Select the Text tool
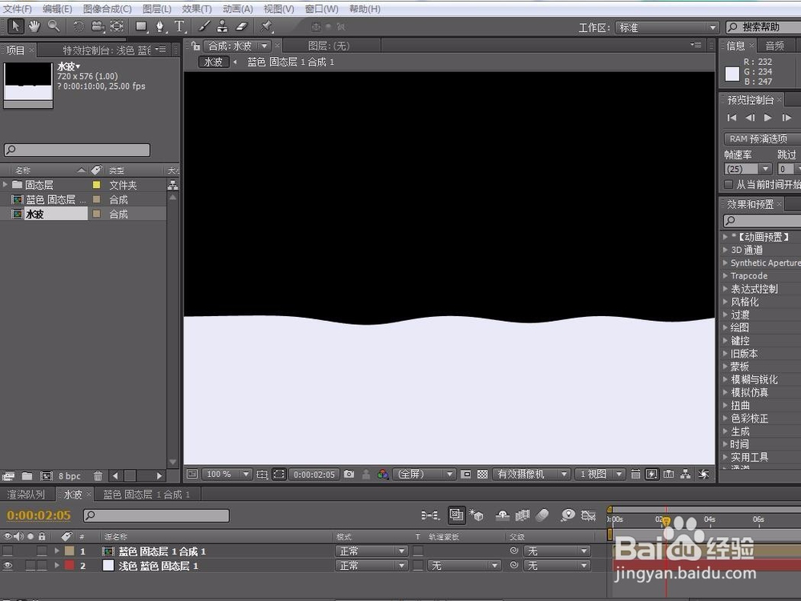This screenshot has height=601, width=801. (x=179, y=26)
